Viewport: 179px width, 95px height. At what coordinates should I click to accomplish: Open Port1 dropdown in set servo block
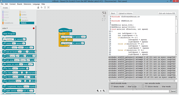(15, 48)
